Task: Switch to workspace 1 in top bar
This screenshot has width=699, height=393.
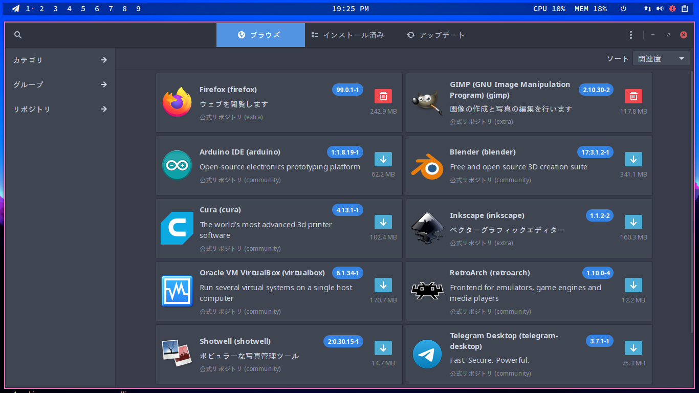Action: click(28, 9)
